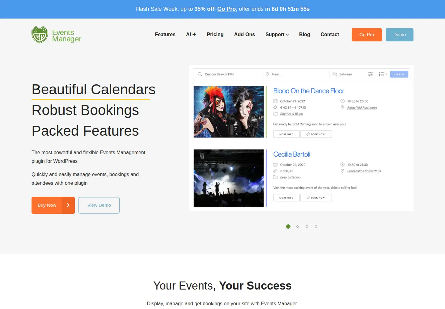Viewport: 445px width, 309px height.
Task: Click the Events Manager shield logo
Action: [40, 35]
